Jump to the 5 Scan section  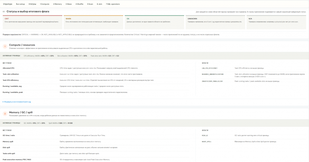[x=90, y=4]
